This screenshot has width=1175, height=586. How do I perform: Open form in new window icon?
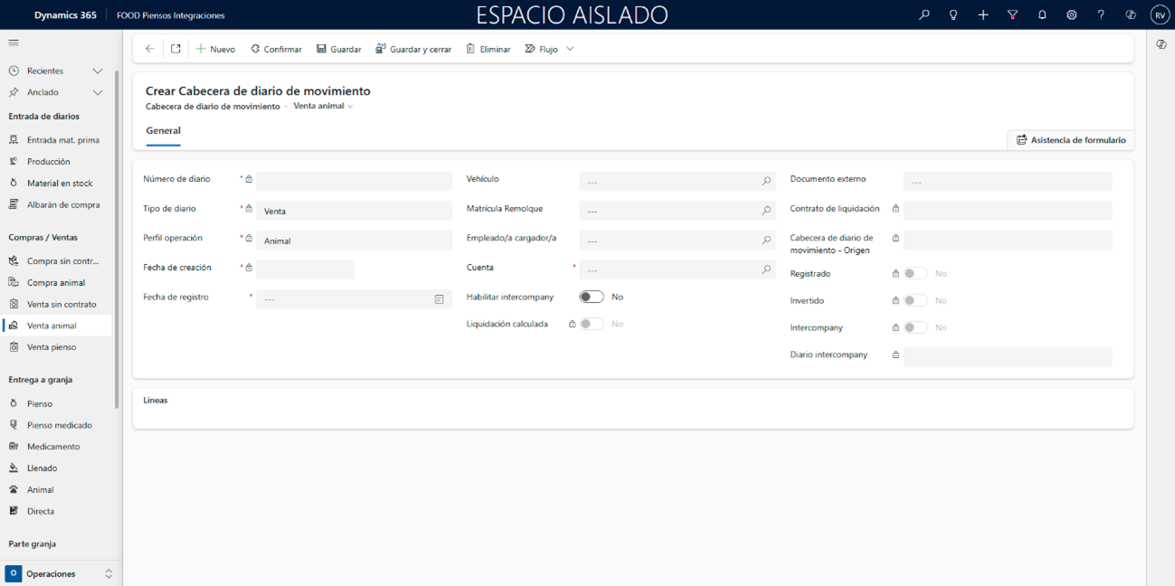click(175, 49)
